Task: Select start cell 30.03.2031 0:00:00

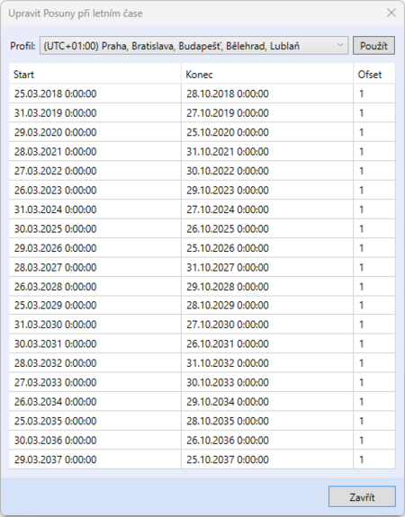Action: [x=94, y=343]
